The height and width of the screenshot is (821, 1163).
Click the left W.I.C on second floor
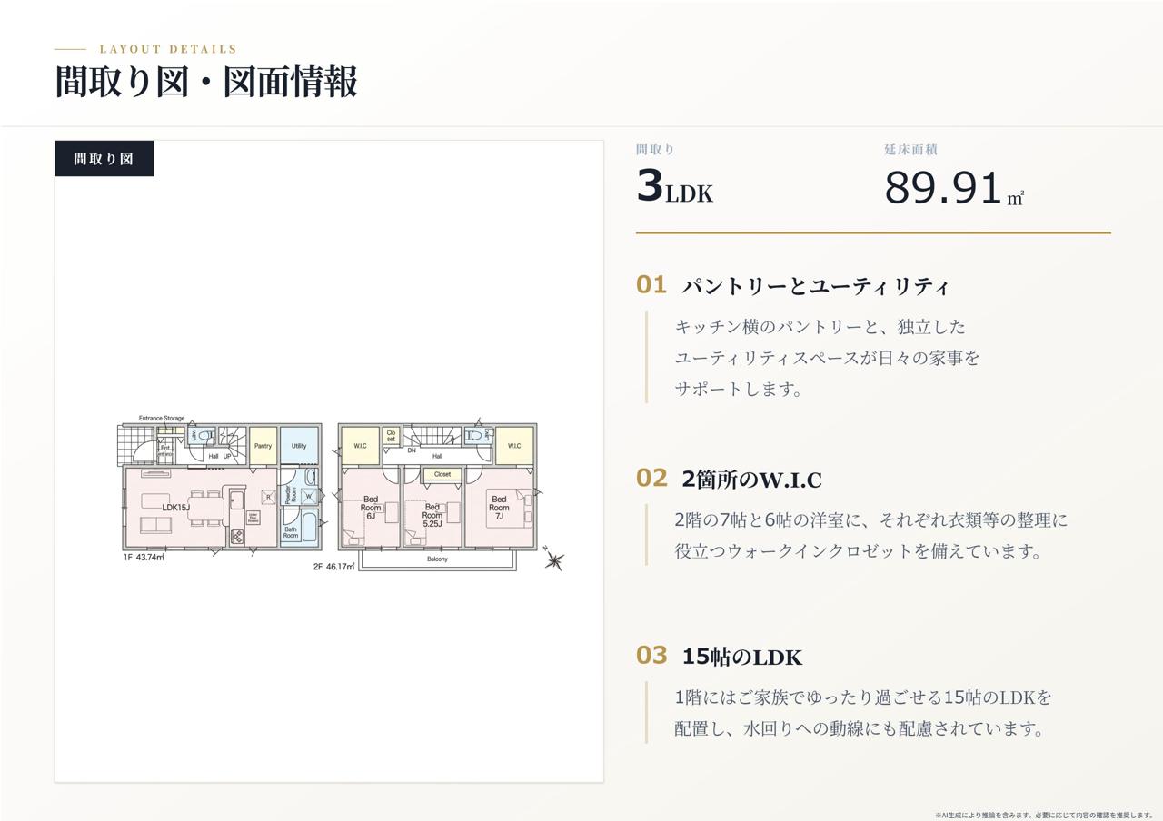point(361,446)
